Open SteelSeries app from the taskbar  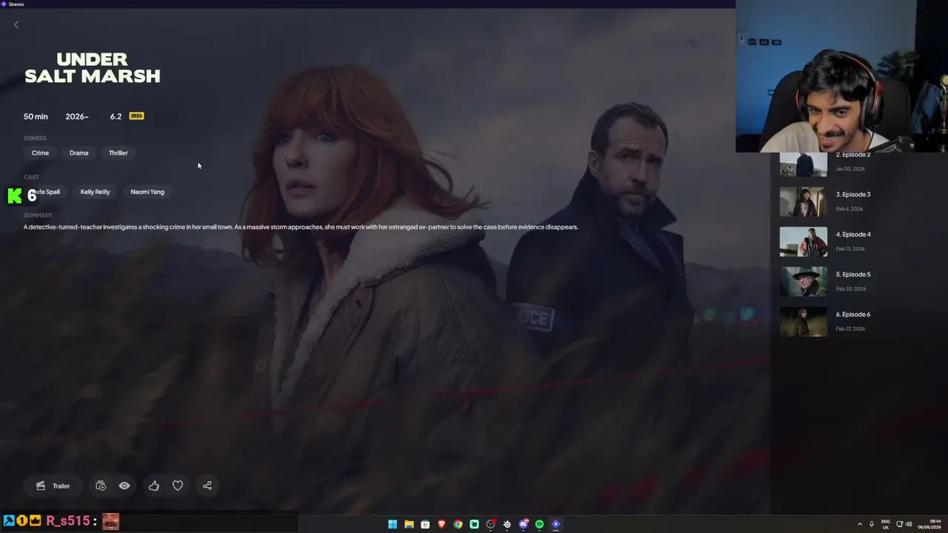[507, 524]
